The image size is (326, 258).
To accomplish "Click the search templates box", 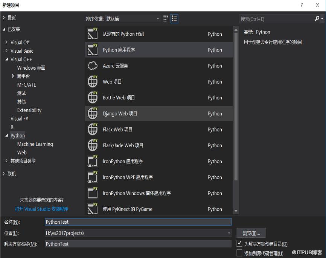I will point(277,19).
